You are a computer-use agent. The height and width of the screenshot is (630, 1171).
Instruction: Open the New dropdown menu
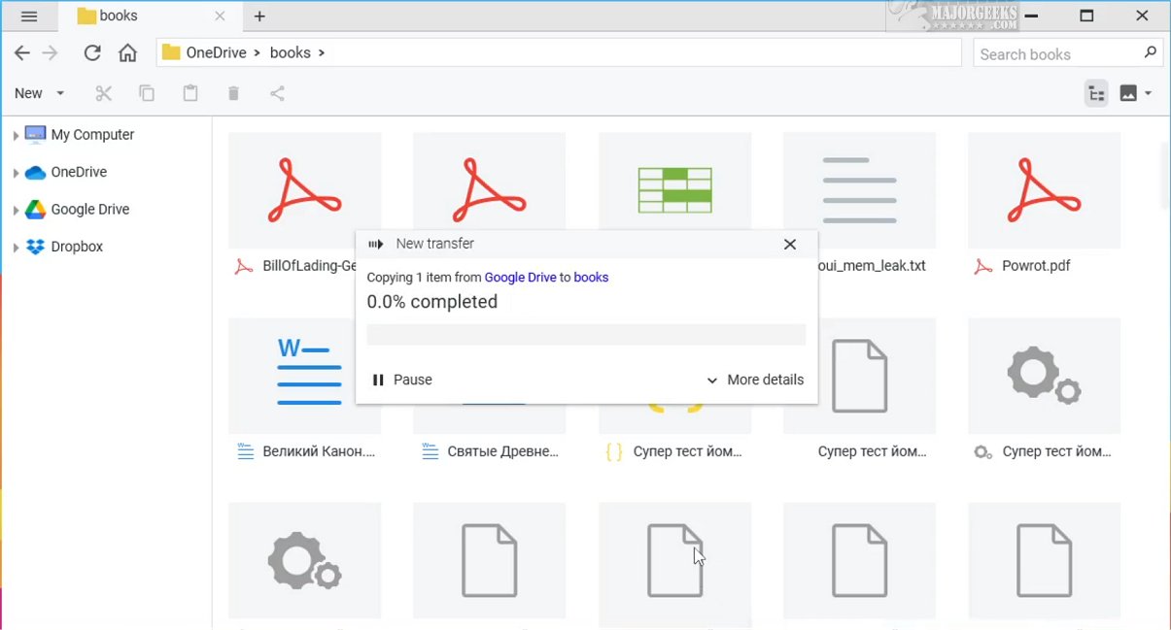point(39,93)
